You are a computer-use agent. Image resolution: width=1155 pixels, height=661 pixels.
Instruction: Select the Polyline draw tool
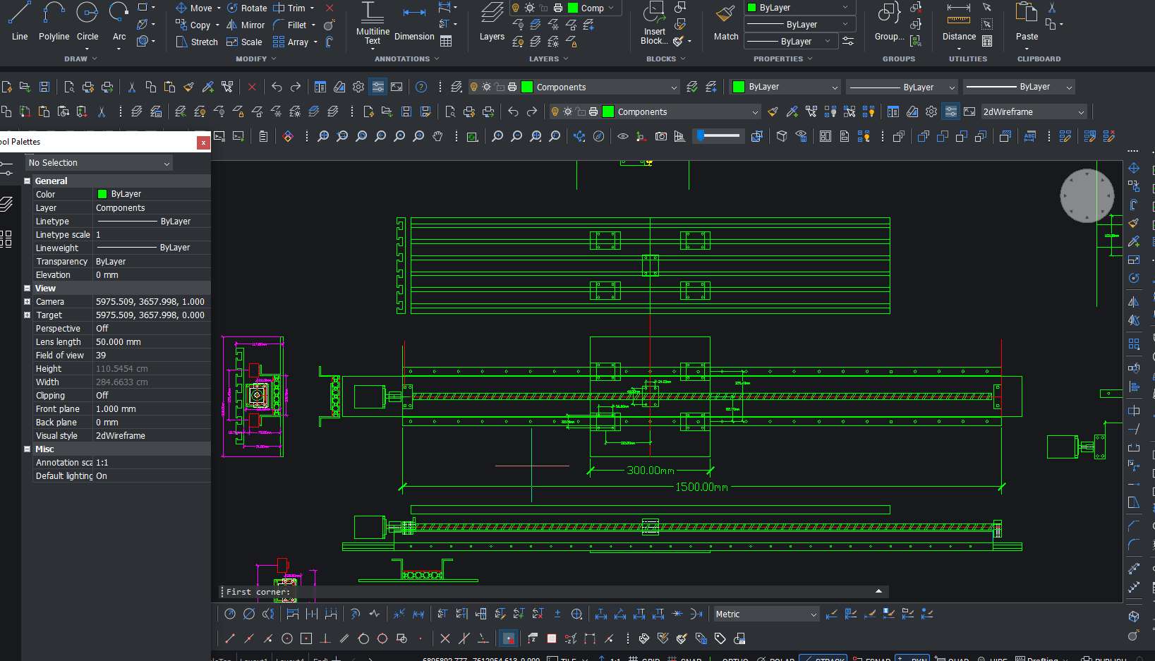tap(54, 21)
